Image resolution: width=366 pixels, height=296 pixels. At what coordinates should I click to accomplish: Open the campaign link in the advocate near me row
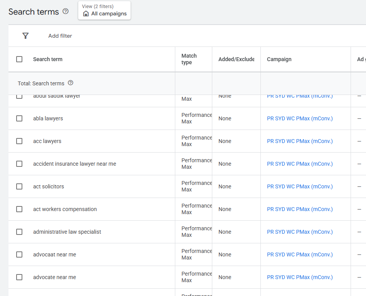300,277
